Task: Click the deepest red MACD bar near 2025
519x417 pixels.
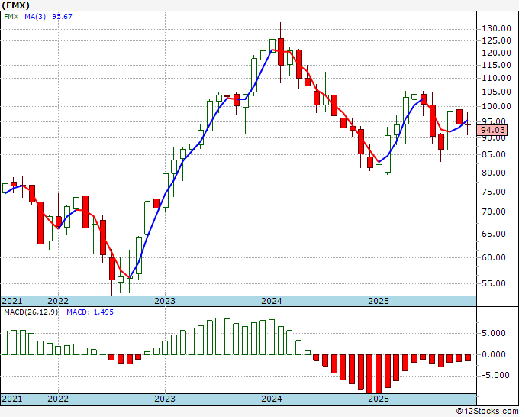Action: click(379, 374)
